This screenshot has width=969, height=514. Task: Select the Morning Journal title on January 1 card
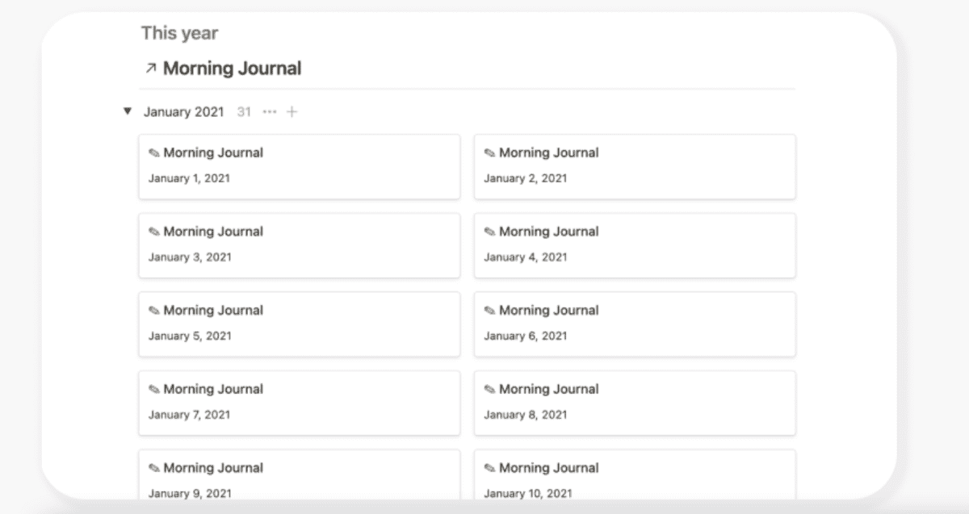point(213,153)
